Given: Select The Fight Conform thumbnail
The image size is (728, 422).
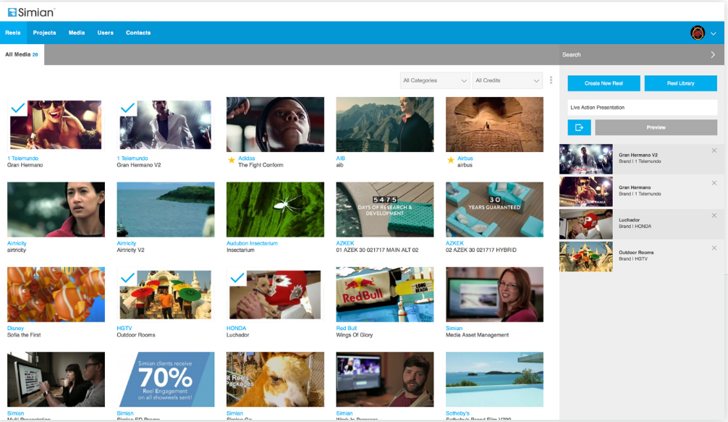Looking at the screenshot, I should 275,125.
